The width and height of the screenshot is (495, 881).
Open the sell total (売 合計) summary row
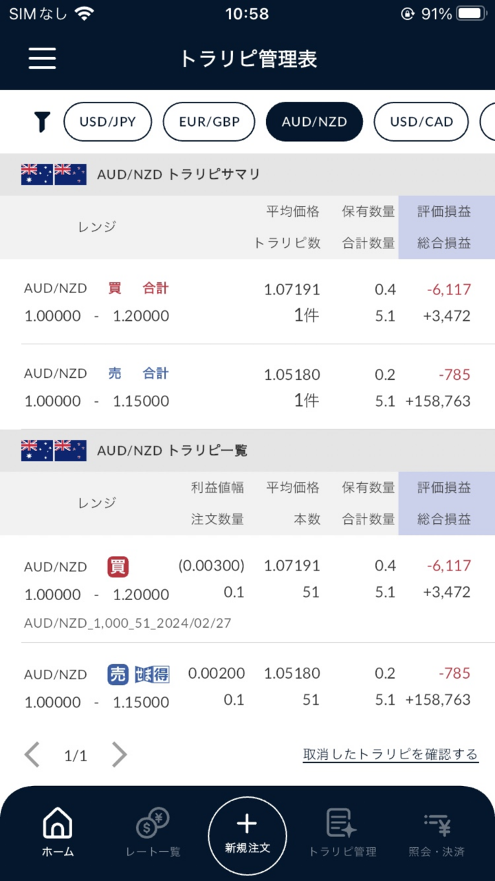pos(247,387)
